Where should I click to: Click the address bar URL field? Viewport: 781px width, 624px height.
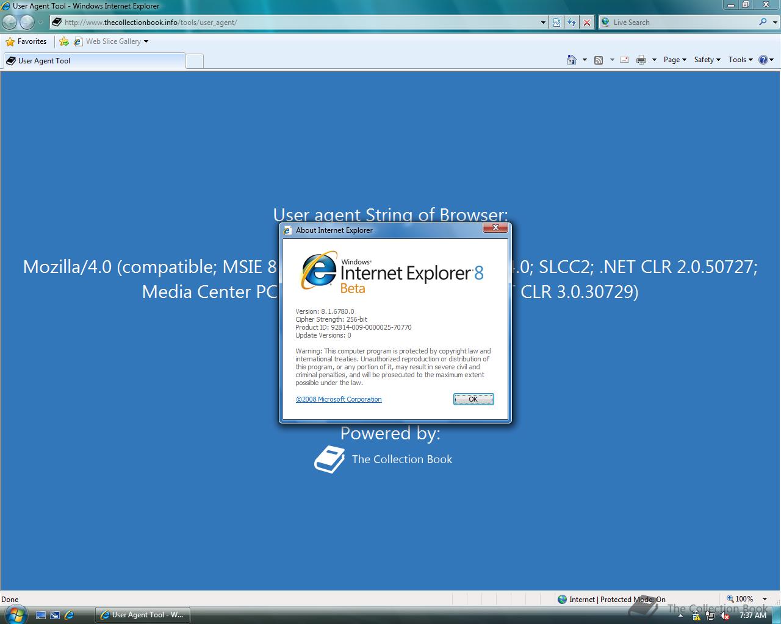tap(295, 23)
